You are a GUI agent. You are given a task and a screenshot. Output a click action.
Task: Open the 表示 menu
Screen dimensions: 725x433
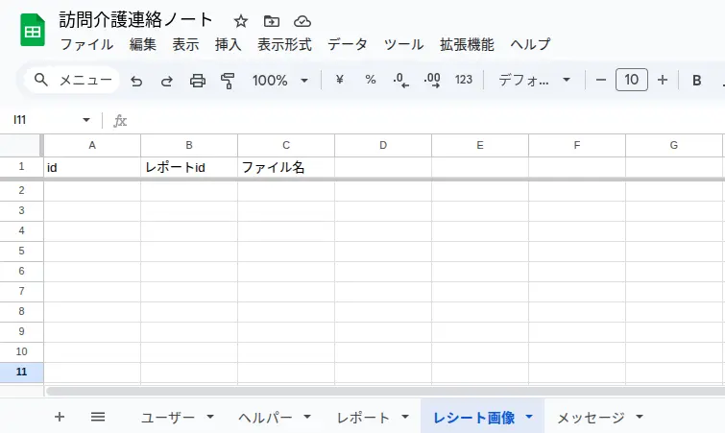(x=185, y=44)
